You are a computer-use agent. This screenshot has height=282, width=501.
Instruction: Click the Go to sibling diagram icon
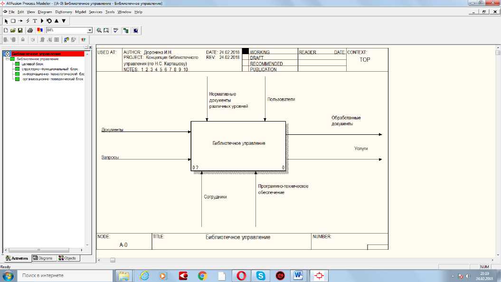coord(49,21)
